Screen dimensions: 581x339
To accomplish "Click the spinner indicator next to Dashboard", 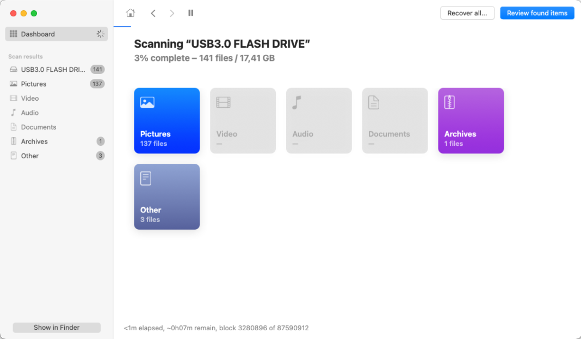I will [x=100, y=33].
